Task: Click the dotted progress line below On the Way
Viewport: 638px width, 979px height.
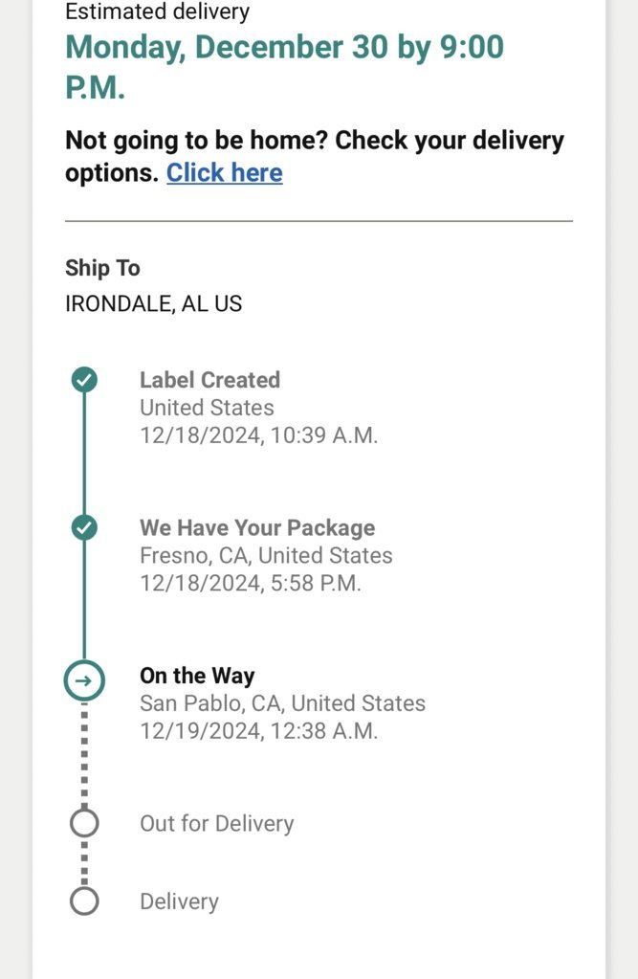Action: (84, 754)
